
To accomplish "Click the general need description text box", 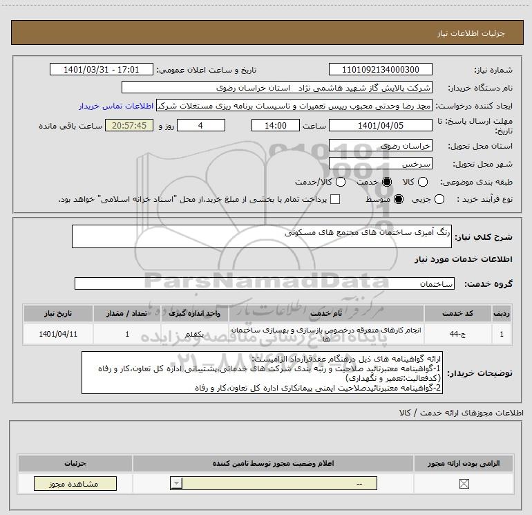I will (262, 236).
